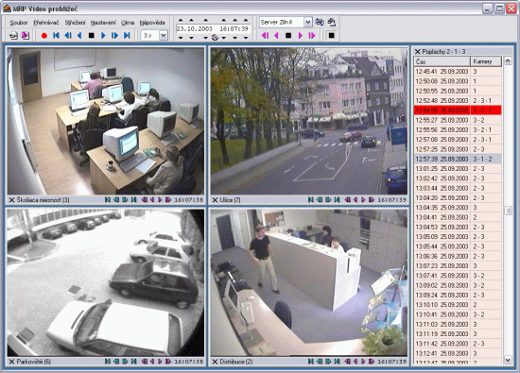The width and height of the screenshot is (520, 373).
Task: Open the Nastavení menu
Action: click(103, 23)
